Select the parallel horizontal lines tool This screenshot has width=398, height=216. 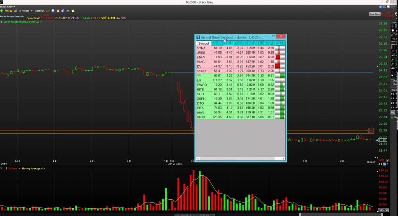point(393,42)
